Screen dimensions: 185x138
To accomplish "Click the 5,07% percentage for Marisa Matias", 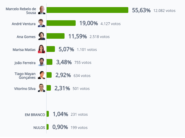I will point(66,49).
